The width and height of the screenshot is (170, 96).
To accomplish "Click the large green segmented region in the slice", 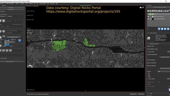I will (x=59, y=46).
